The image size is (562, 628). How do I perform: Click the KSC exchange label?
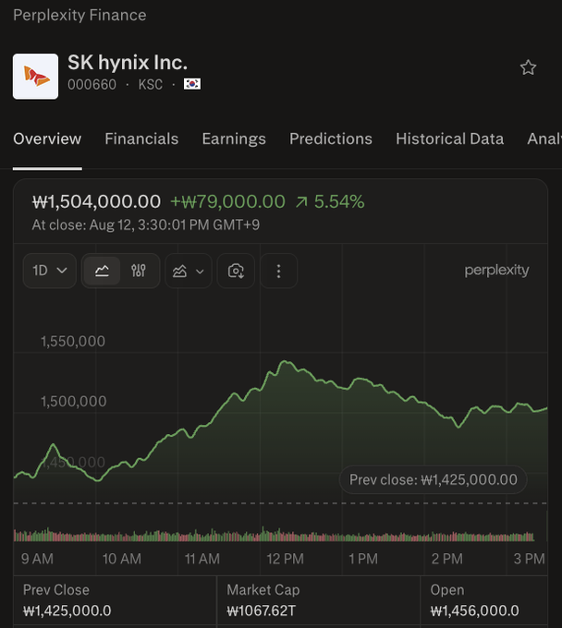pos(151,85)
